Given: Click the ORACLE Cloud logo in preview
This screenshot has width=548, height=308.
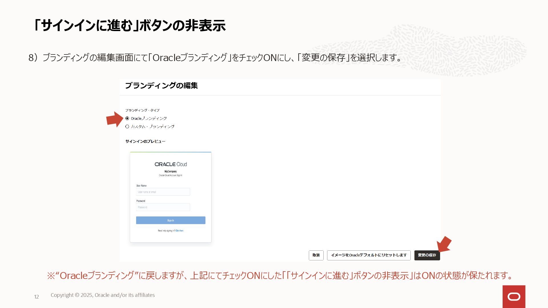Looking at the screenshot, I should pyautogui.click(x=171, y=164).
